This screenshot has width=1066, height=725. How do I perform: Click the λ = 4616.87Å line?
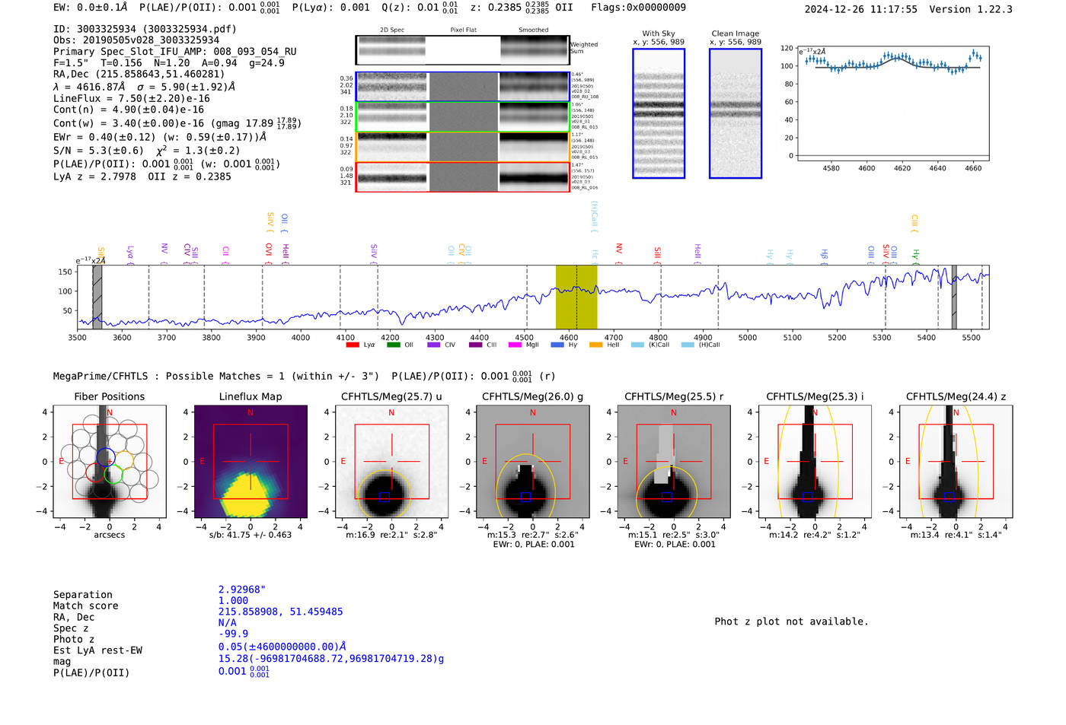pos(144,87)
